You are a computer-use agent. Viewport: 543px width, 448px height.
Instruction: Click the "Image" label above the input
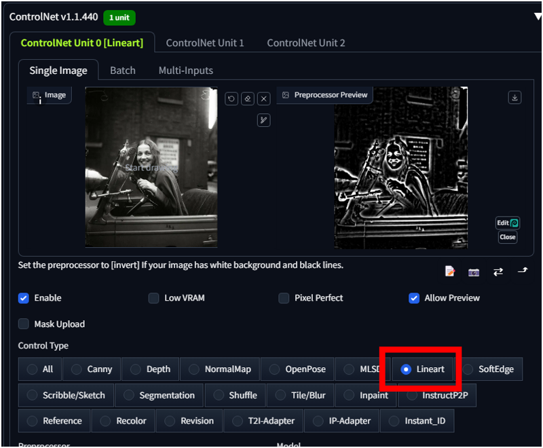tap(55, 95)
